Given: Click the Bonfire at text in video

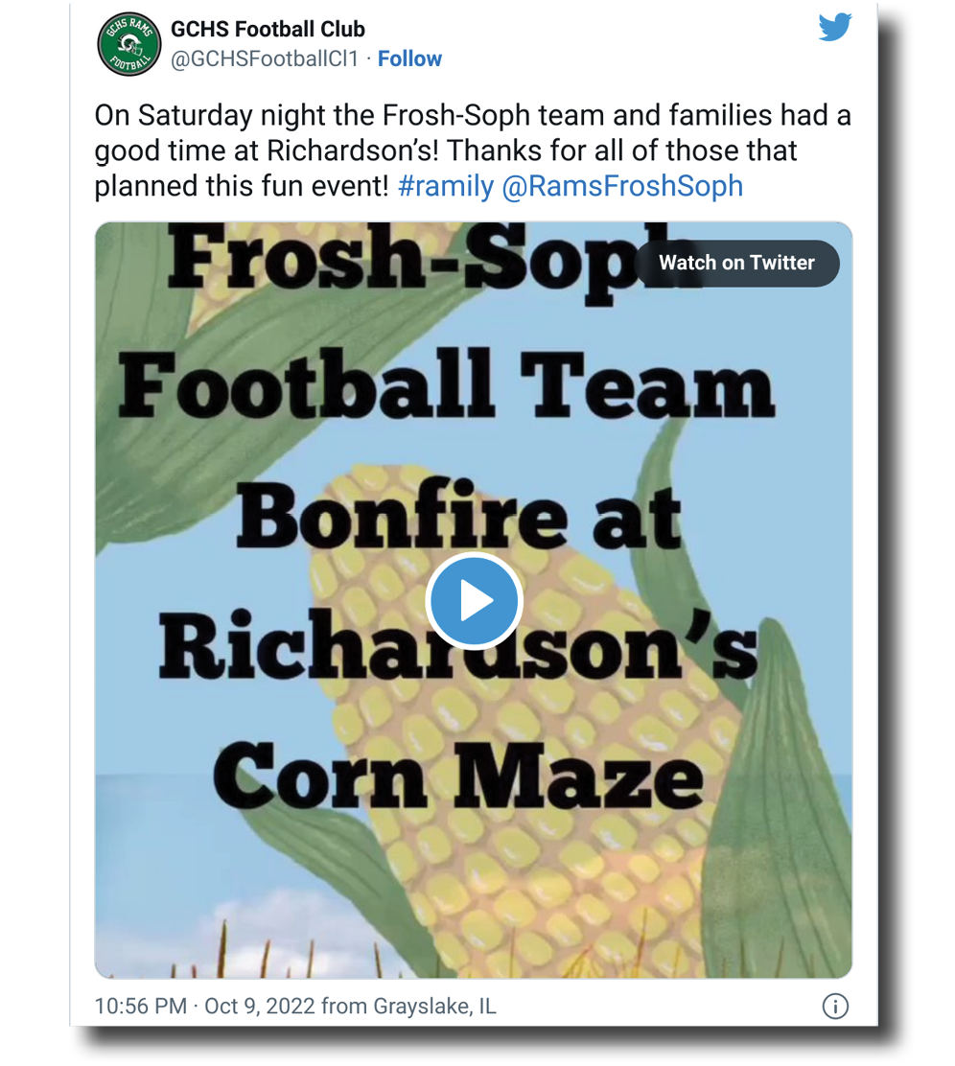Looking at the screenshot, I should pyautogui.click(x=458, y=518).
